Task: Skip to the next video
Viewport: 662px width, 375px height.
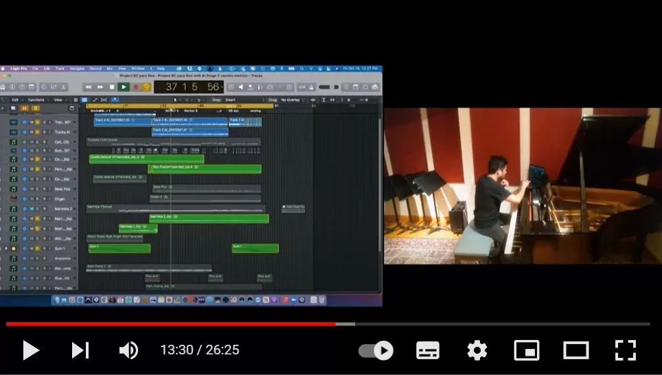Action: click(80, 350)
